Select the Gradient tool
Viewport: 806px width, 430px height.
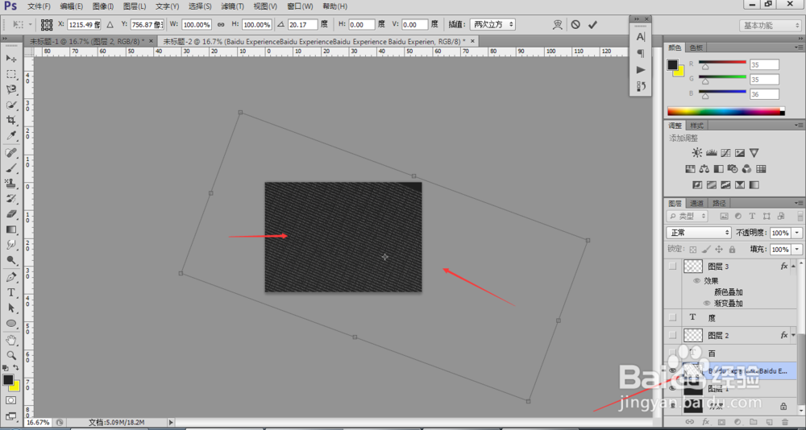[x=11, y=229]
